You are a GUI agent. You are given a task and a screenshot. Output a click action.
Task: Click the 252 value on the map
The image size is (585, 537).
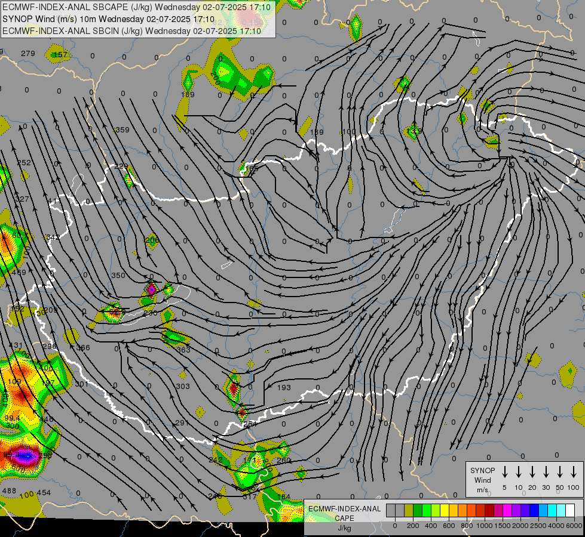click(24, 162)
